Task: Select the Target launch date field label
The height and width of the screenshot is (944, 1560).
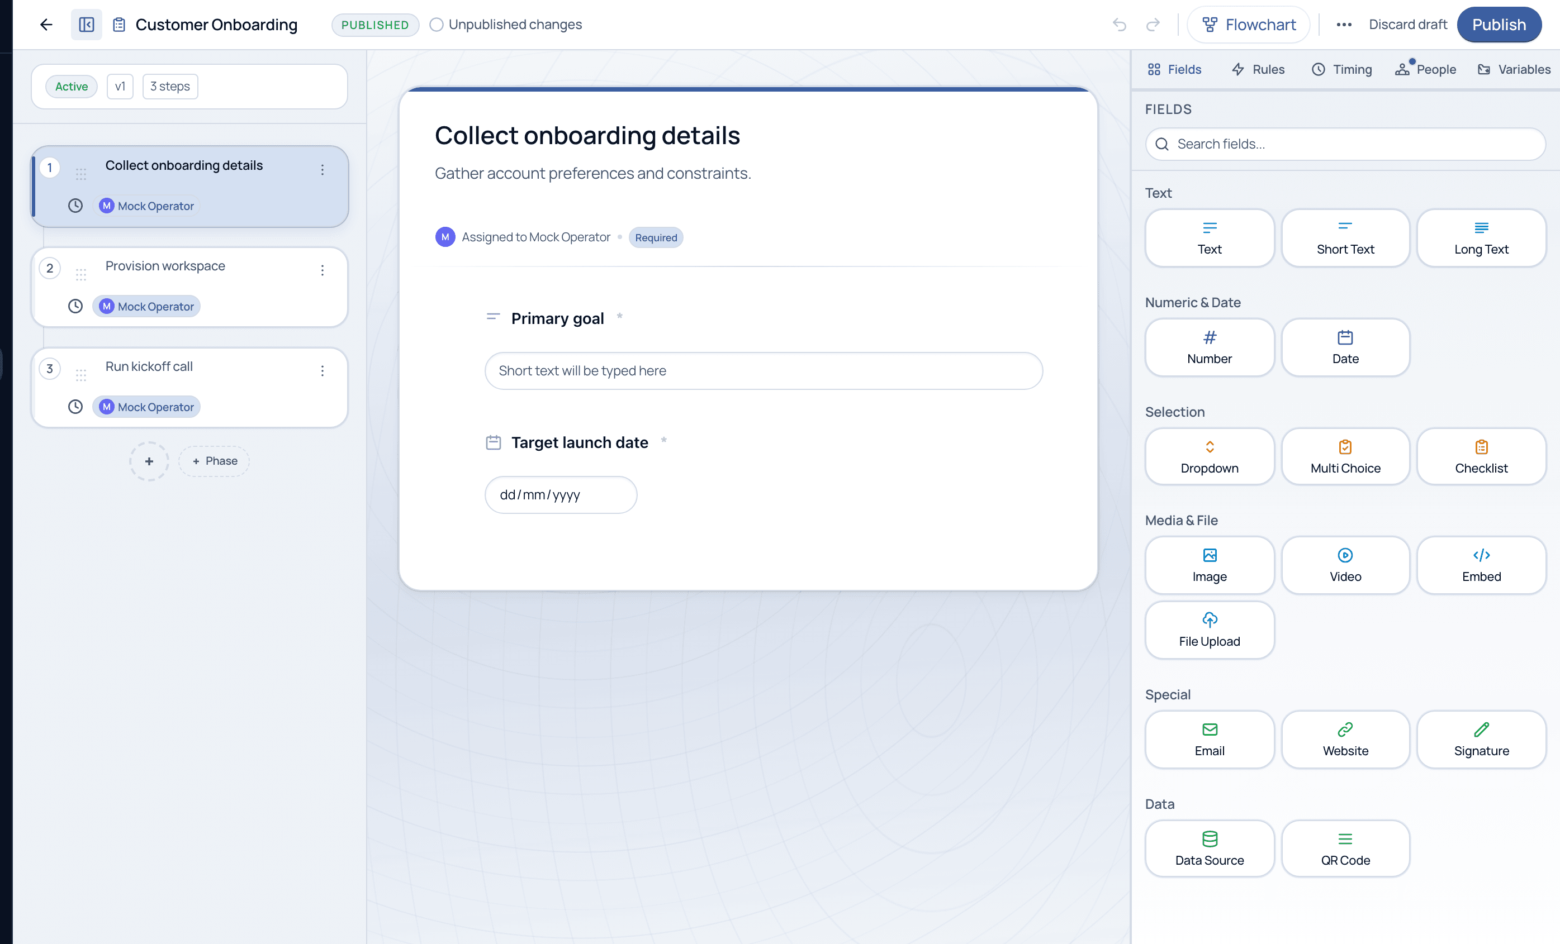Action: [579, 442]
